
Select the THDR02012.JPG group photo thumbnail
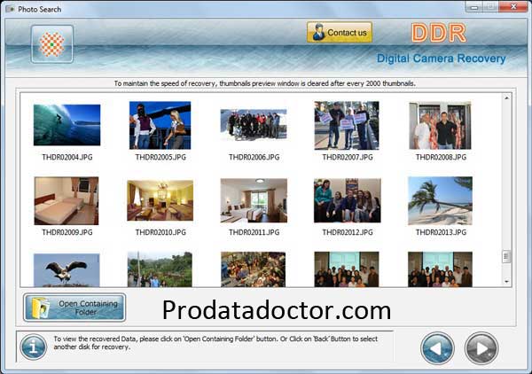pyautogui.click(x=347, y=200)
